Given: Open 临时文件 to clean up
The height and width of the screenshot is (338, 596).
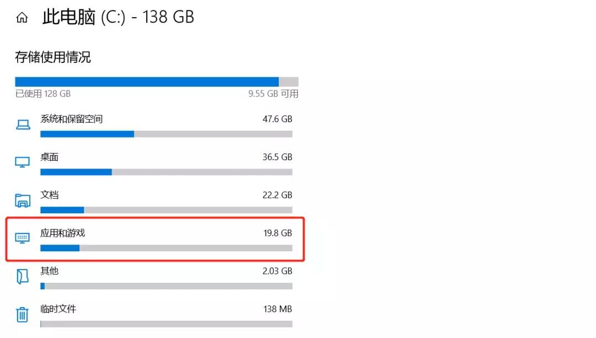Looking at the screenshot, I should click(58, 309).
